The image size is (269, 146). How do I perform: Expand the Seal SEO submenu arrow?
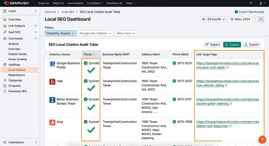36,32
